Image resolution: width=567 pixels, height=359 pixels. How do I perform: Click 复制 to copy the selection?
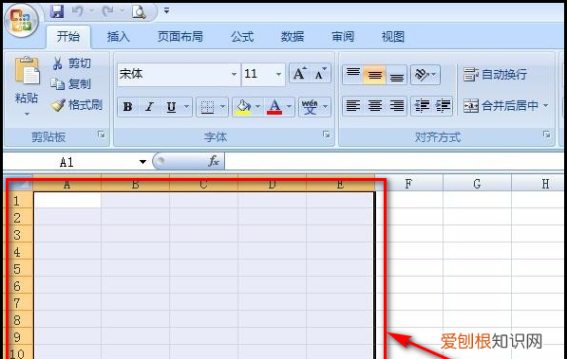coord(70,84)
